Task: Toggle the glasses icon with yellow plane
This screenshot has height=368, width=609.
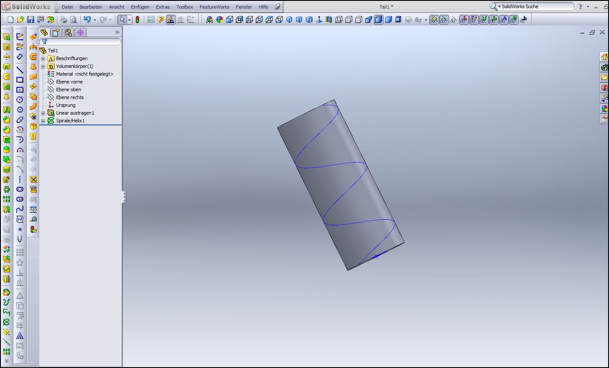Action: coord(434,19)
